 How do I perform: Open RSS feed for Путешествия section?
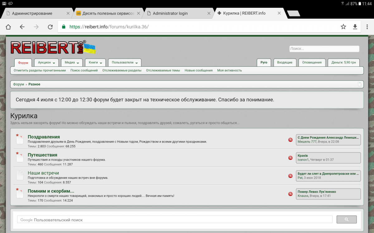[290, 158]
